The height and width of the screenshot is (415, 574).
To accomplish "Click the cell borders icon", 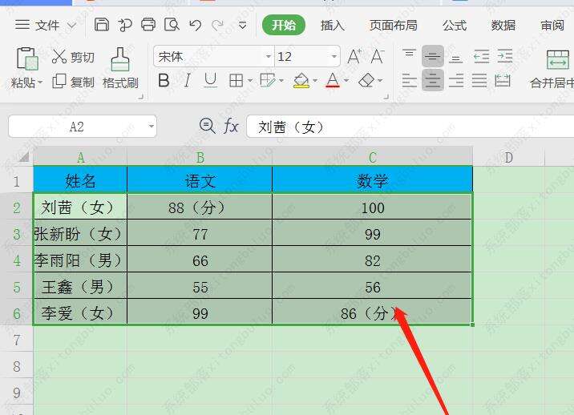I will pos(236,80).
